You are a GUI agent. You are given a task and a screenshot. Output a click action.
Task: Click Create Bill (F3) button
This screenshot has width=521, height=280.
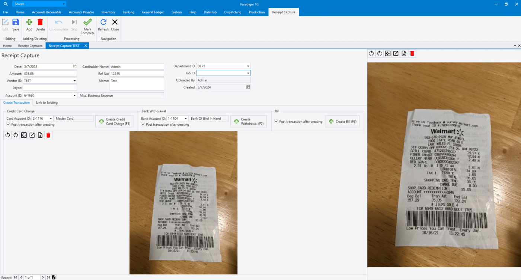point(342,122)
